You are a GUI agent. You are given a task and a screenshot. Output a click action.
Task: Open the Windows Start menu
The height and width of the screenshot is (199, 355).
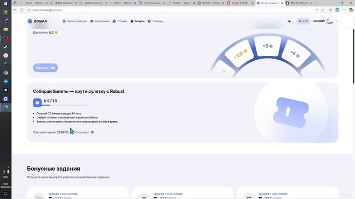pos(6,3)
